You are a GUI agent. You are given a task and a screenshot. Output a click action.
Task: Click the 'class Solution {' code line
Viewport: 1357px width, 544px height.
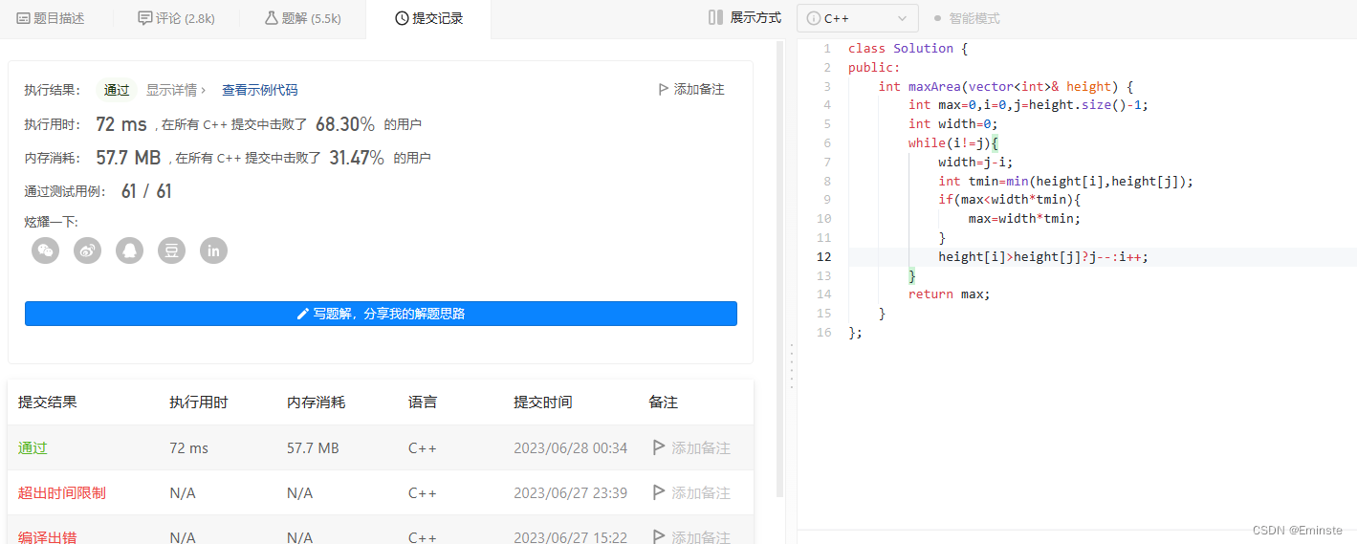click(908, 48)
